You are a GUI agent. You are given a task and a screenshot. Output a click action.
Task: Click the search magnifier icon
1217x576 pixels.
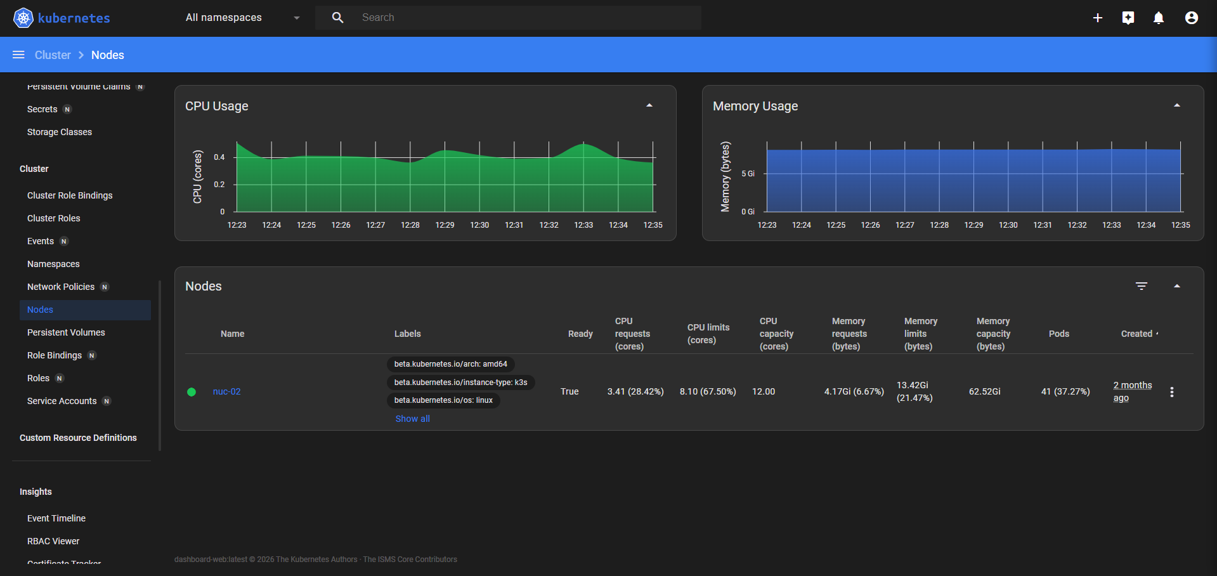(338, 18)
